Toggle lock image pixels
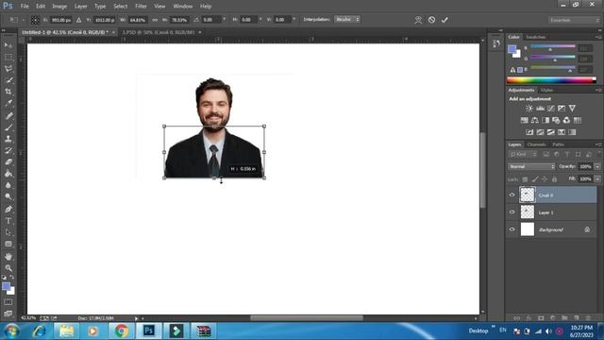 click(x=535, y=179)
